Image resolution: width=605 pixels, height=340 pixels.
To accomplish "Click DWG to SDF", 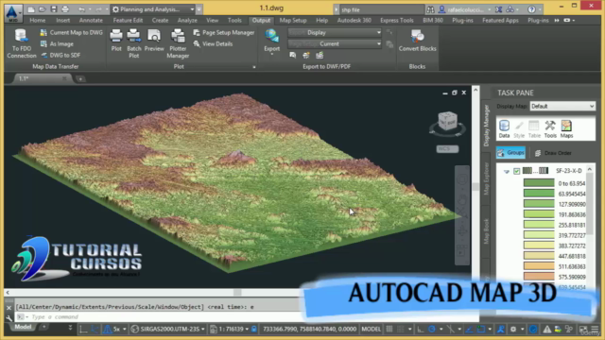I will coord(60,55).
